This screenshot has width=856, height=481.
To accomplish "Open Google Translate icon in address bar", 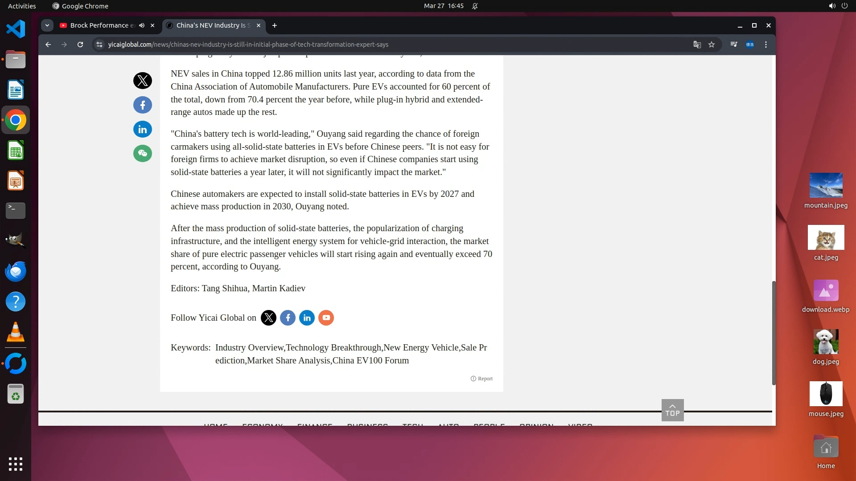I will 697,45.
